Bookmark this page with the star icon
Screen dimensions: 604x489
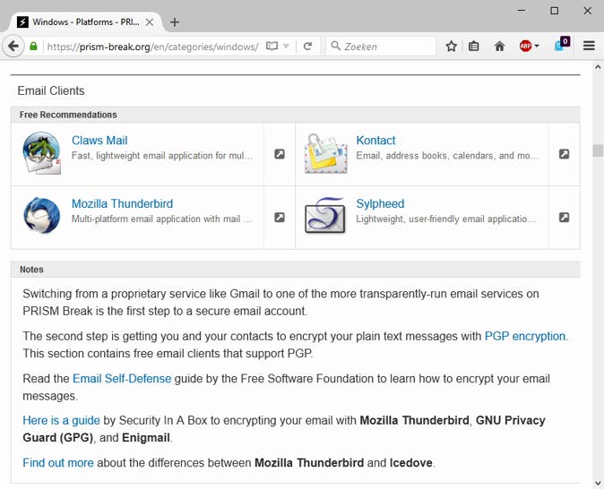click(x=451, y=47)
